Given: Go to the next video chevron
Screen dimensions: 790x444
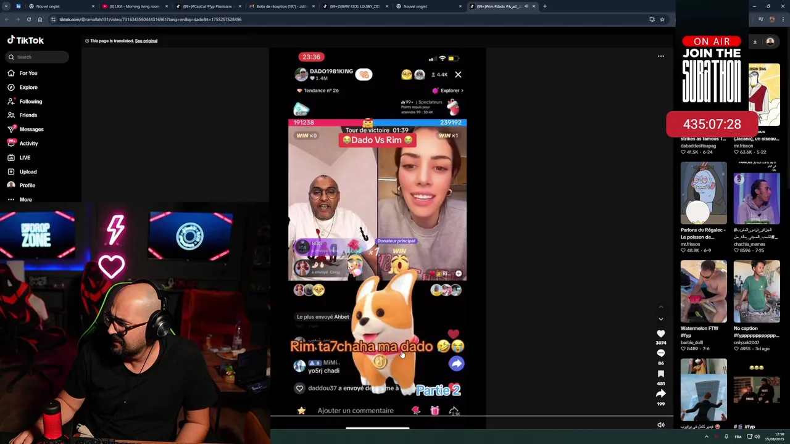Looking at the screenshot, I should click(x=660, y=319).
